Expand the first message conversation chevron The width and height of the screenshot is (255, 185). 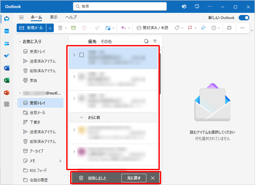[74, 55]
